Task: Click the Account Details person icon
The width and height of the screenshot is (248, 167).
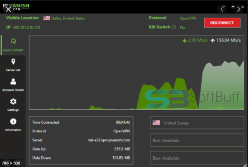Action: coord(13,82)
